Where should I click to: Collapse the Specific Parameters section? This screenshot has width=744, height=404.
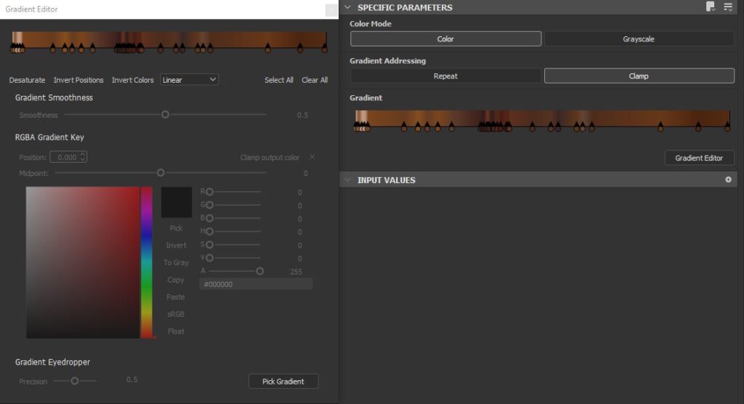(x=348, y=7)
